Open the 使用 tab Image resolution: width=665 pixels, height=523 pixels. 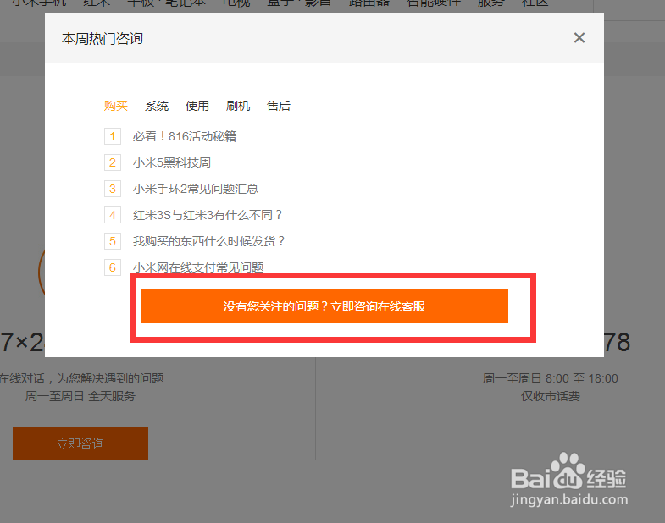coord(197,106)
